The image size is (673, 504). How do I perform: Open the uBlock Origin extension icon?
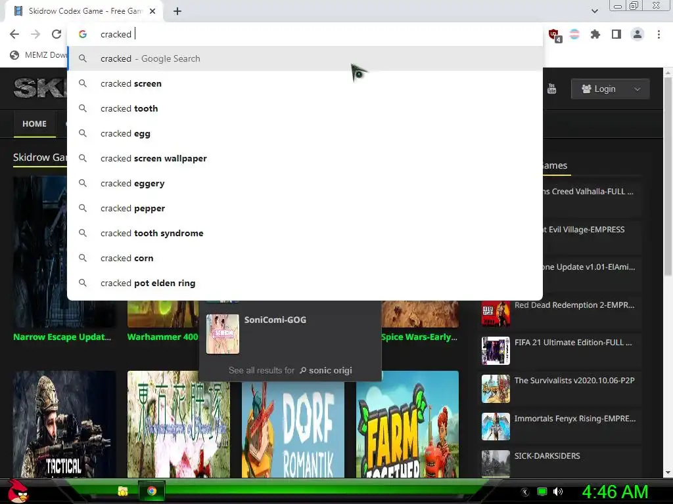554,35
